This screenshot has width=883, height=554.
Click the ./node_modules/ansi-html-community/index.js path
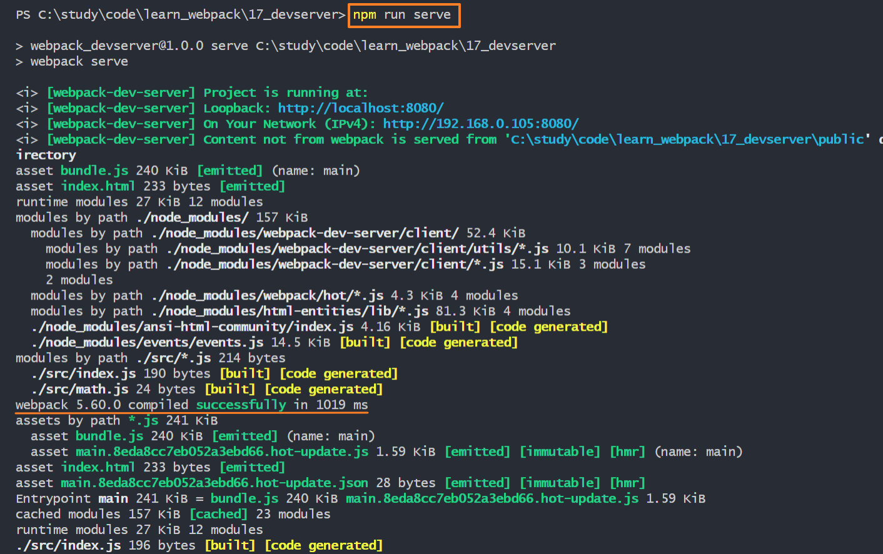coord(192,327)
